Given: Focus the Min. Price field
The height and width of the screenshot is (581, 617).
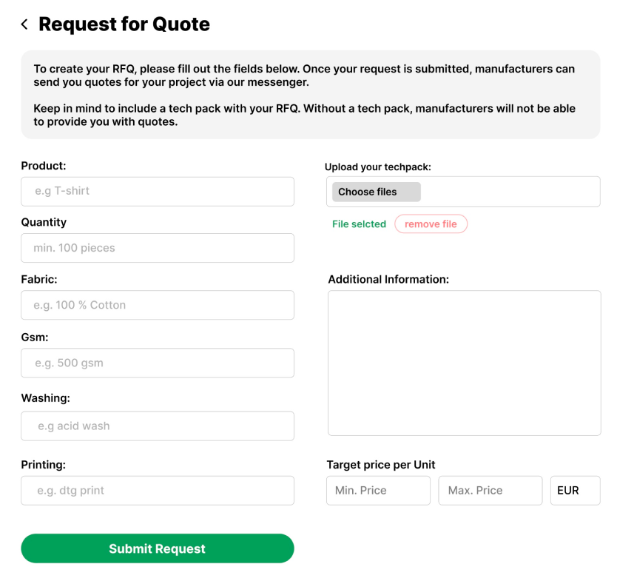Looking at the screenshot, I should click(378, 491).
